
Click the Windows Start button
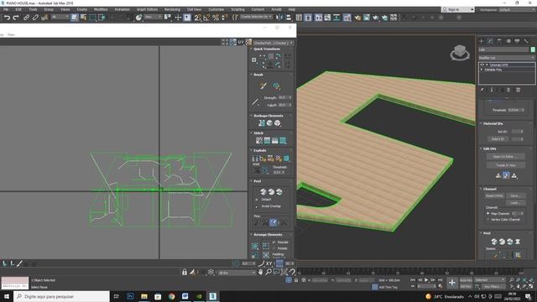point(7,296)
